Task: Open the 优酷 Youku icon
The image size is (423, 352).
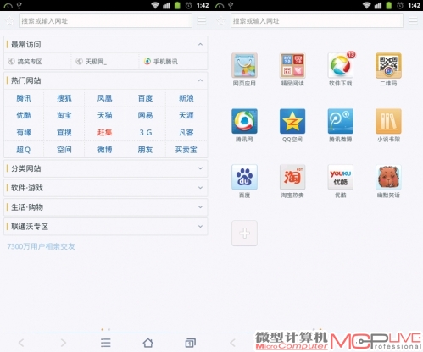Action: pos(341,177)
